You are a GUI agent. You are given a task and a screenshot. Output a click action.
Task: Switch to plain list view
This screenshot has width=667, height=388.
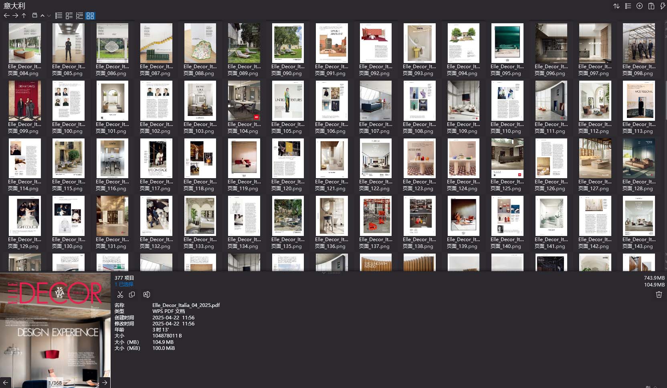pos(59,16)
